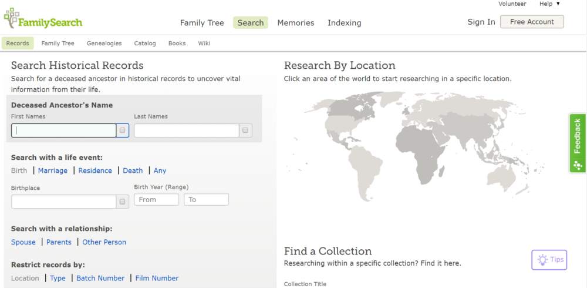Select the Birth life event
Image resolution: width=587 pixels, height=288 pixels.
coord(19,170)
